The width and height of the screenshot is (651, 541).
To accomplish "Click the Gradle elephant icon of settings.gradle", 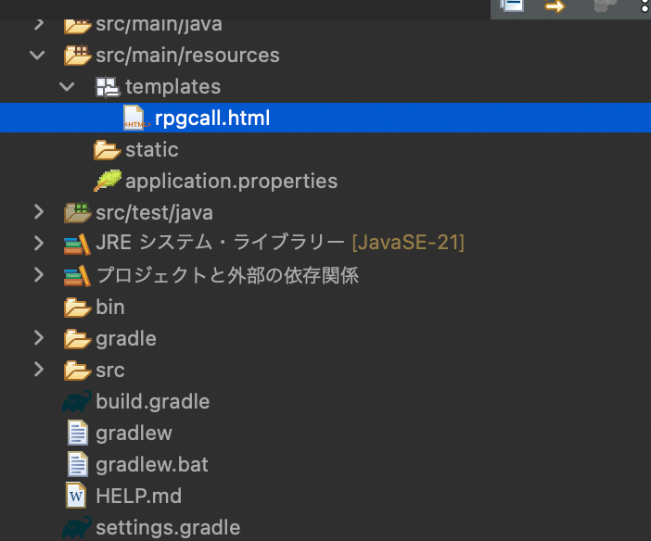I will coord(77,527).
